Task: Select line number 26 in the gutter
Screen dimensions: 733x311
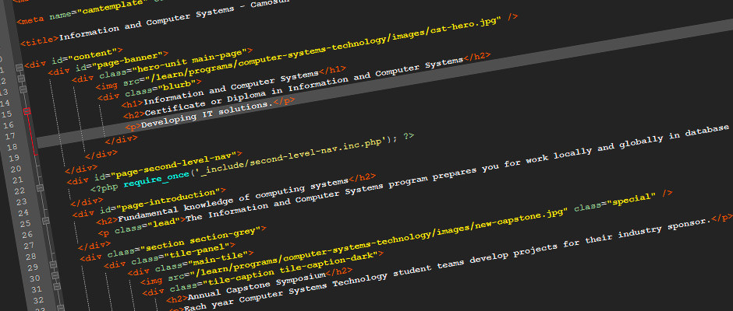Action: tap(27, 235)
